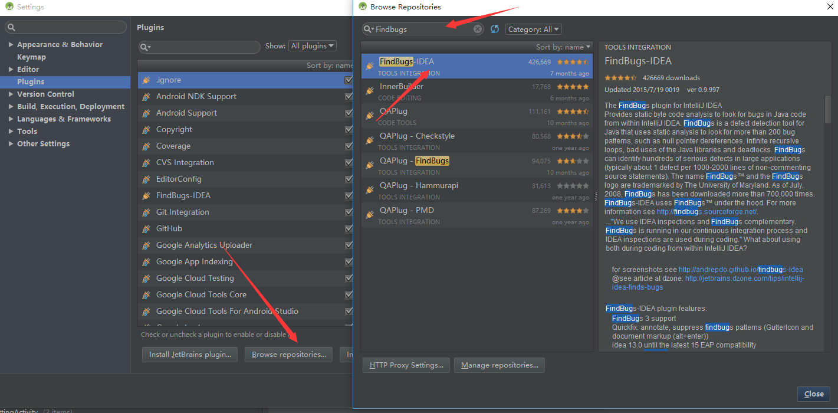This screenshot has width=838, height=413.
Task: Click the plugin icon beside GitHub
Action: click(146, 229)
